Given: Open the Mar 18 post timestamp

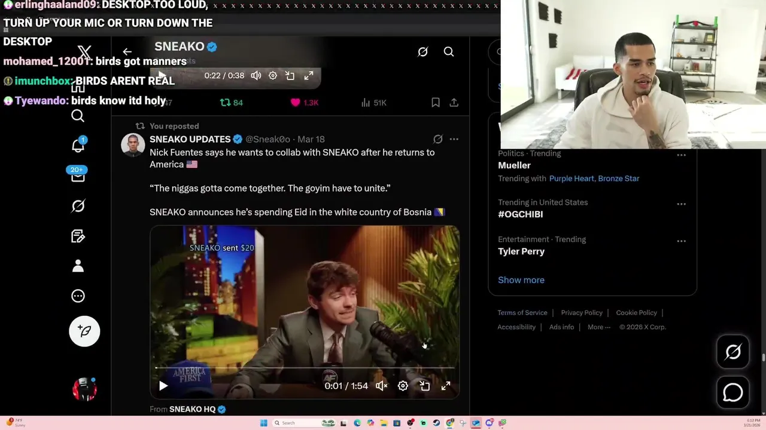Looking at the screenshot, I should pos(311,139).
